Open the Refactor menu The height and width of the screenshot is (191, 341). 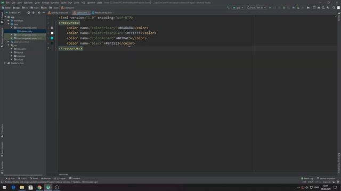[x=55, y=3]
